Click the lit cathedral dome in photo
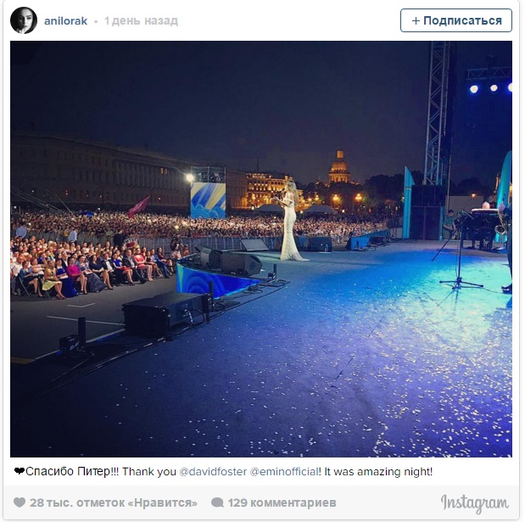 pos(339,167)
